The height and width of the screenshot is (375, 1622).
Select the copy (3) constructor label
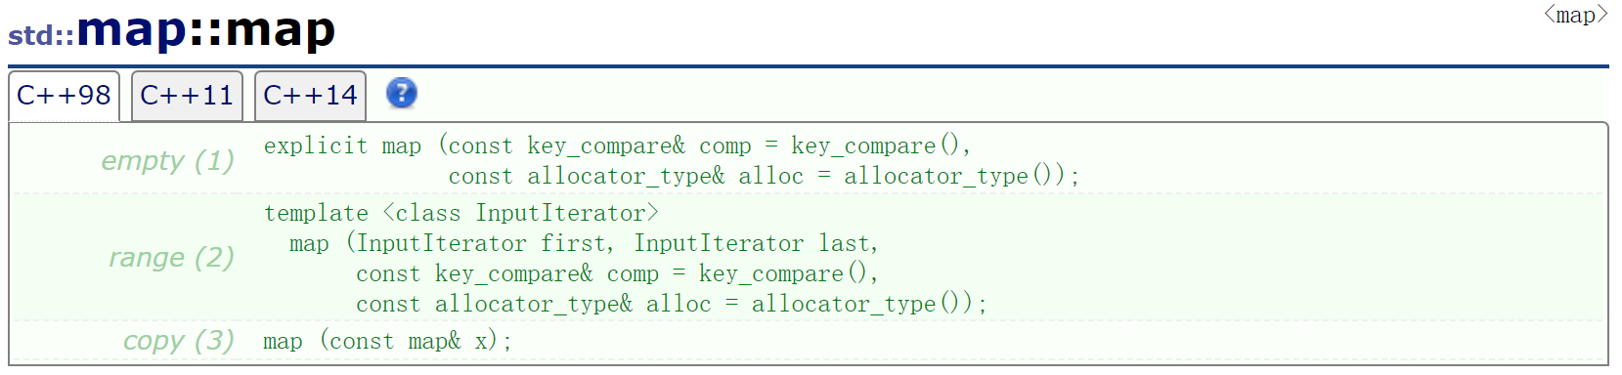[x=179, y=341]
